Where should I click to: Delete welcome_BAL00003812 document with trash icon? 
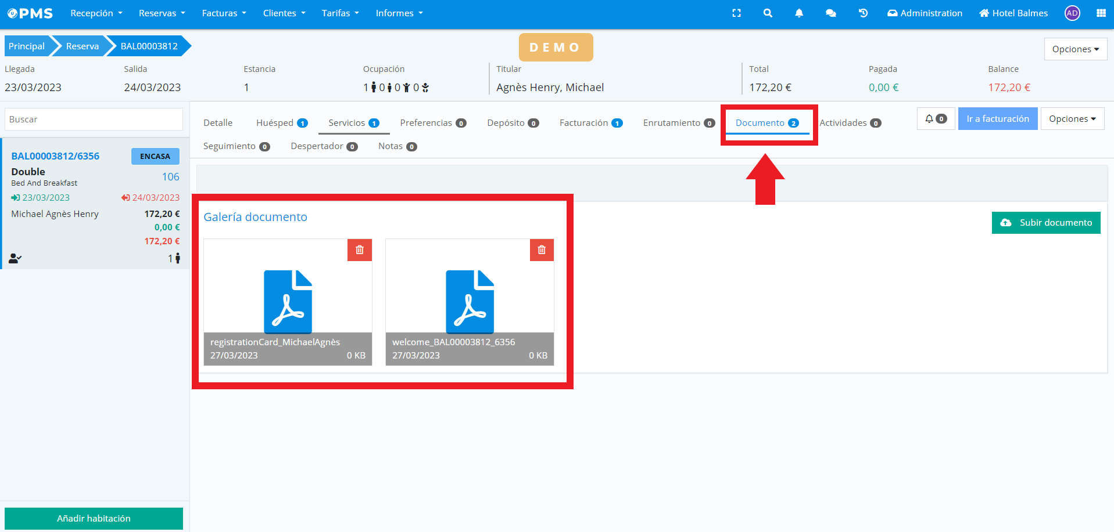[x=541, y=250]
